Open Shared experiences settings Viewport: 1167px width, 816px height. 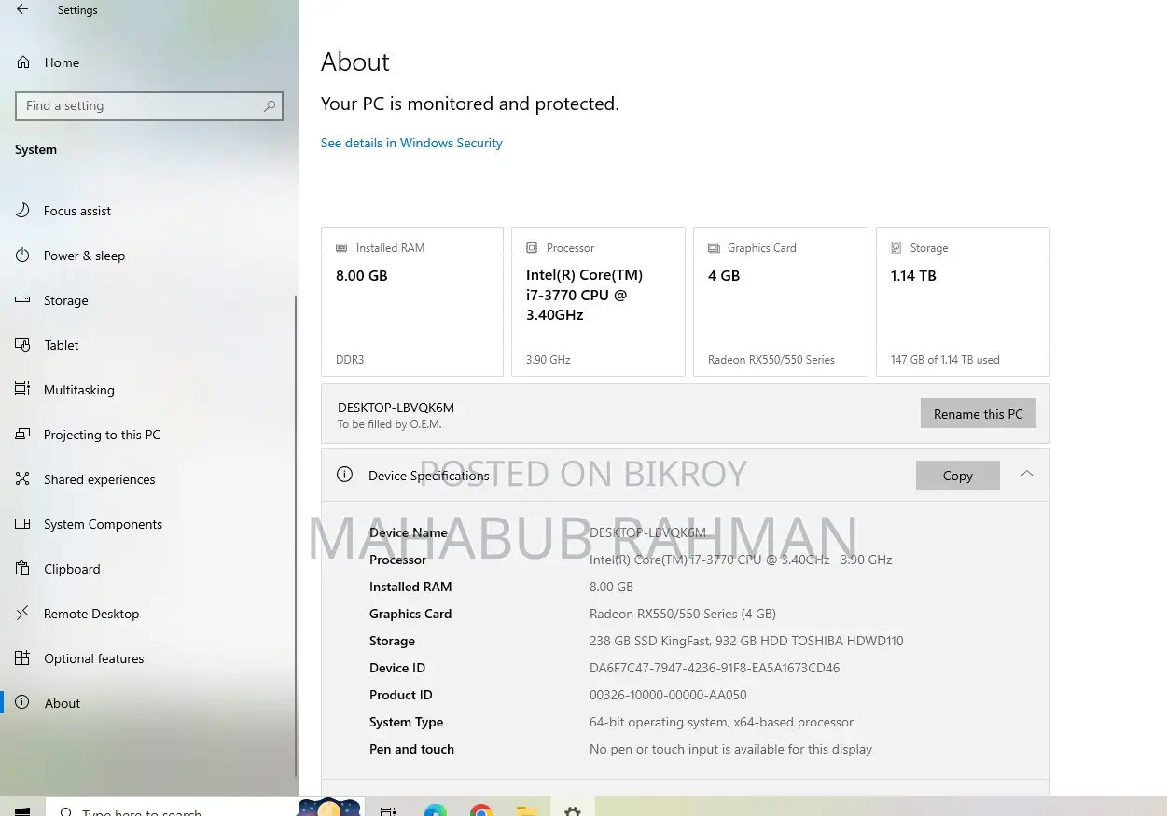point(99,479)
